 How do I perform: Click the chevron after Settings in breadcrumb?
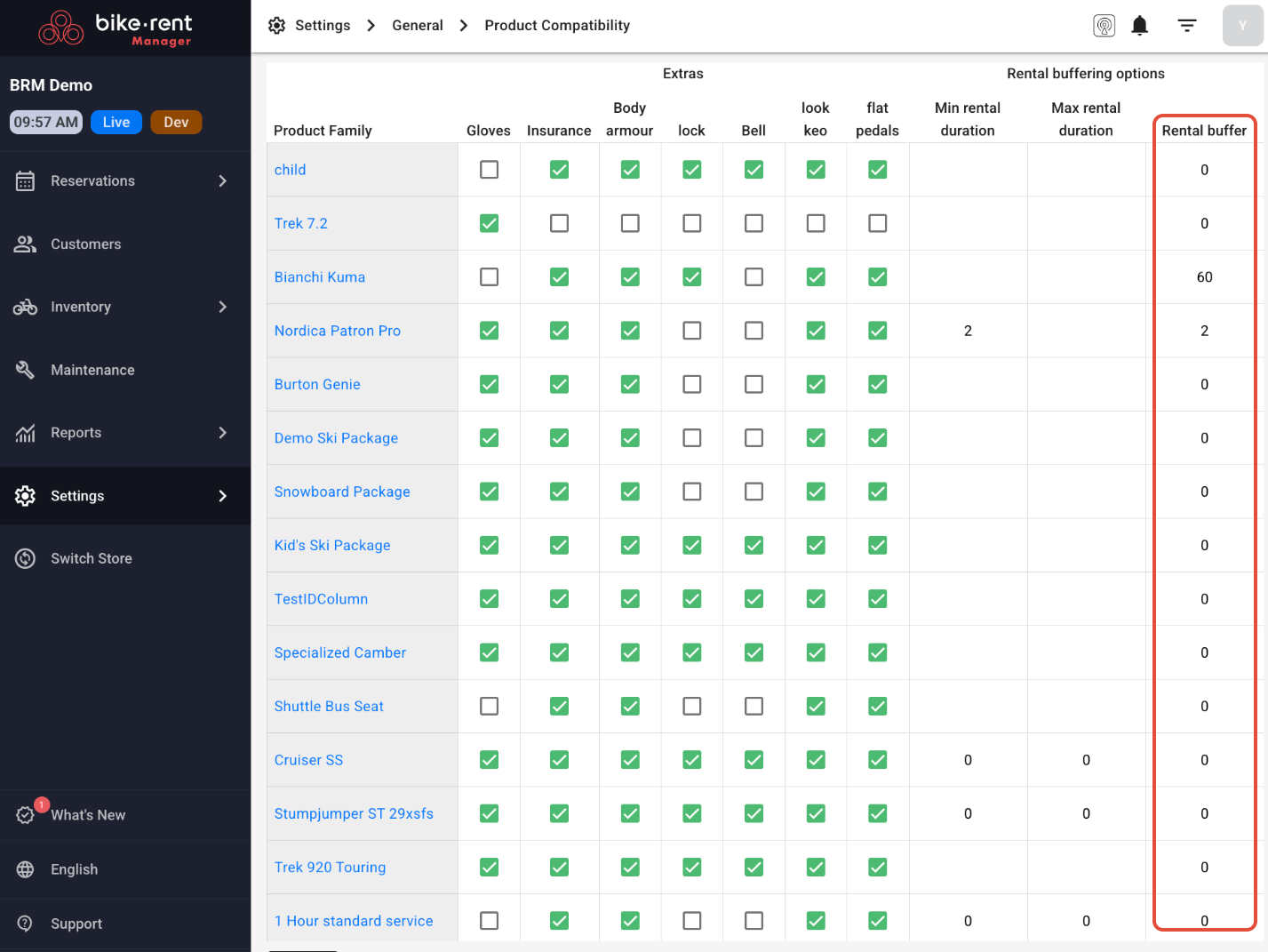coord(371,26)
